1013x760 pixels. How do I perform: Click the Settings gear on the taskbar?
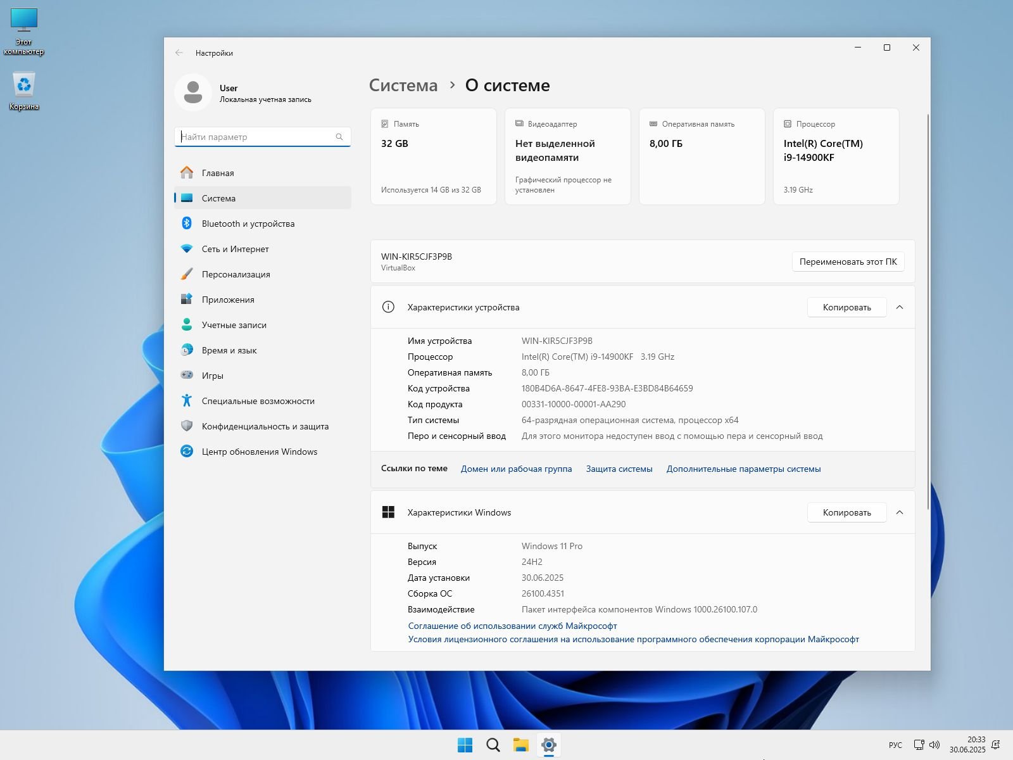[x=548, y=745]
